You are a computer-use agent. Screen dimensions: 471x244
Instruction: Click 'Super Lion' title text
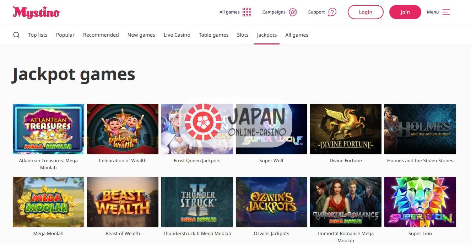pos(420,234)
